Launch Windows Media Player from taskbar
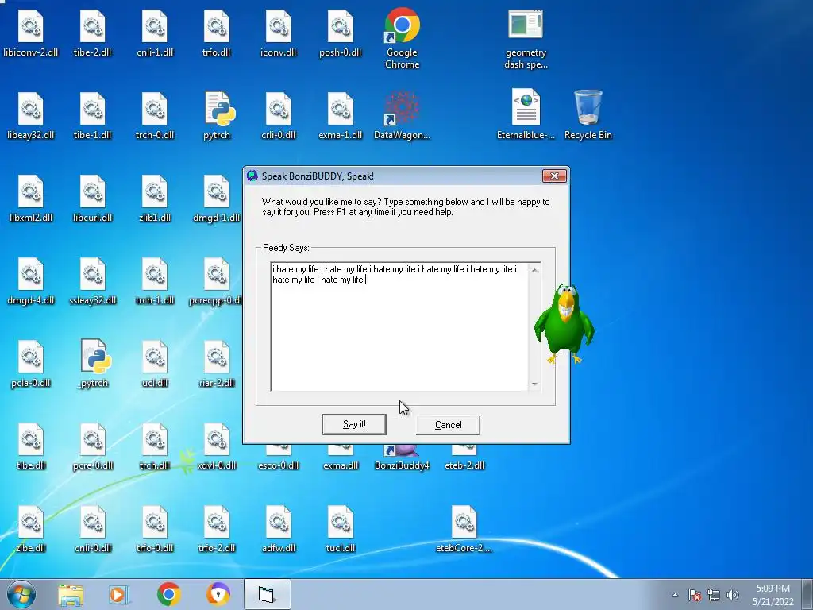813x610 pixels. coord(119,594)
